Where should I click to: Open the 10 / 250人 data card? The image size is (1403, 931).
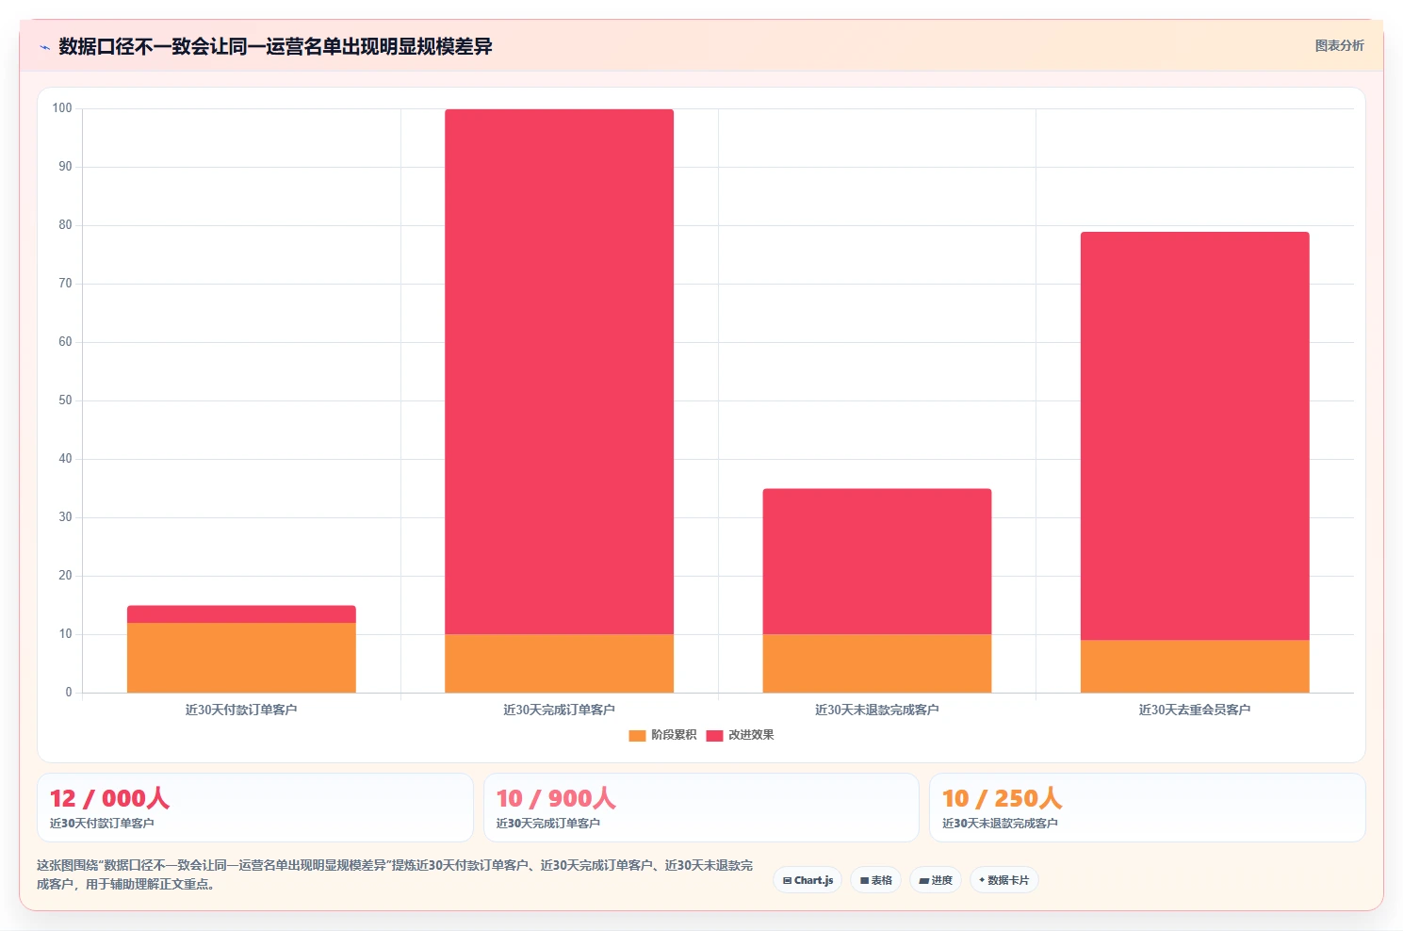tap(1147, 808)
